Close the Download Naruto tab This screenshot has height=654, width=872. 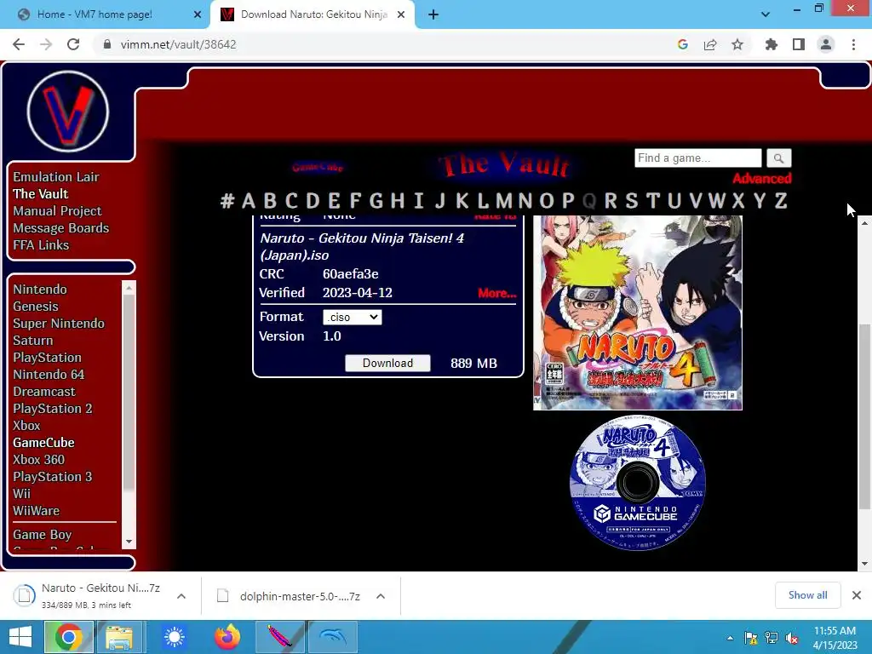[x=401, y=15]
